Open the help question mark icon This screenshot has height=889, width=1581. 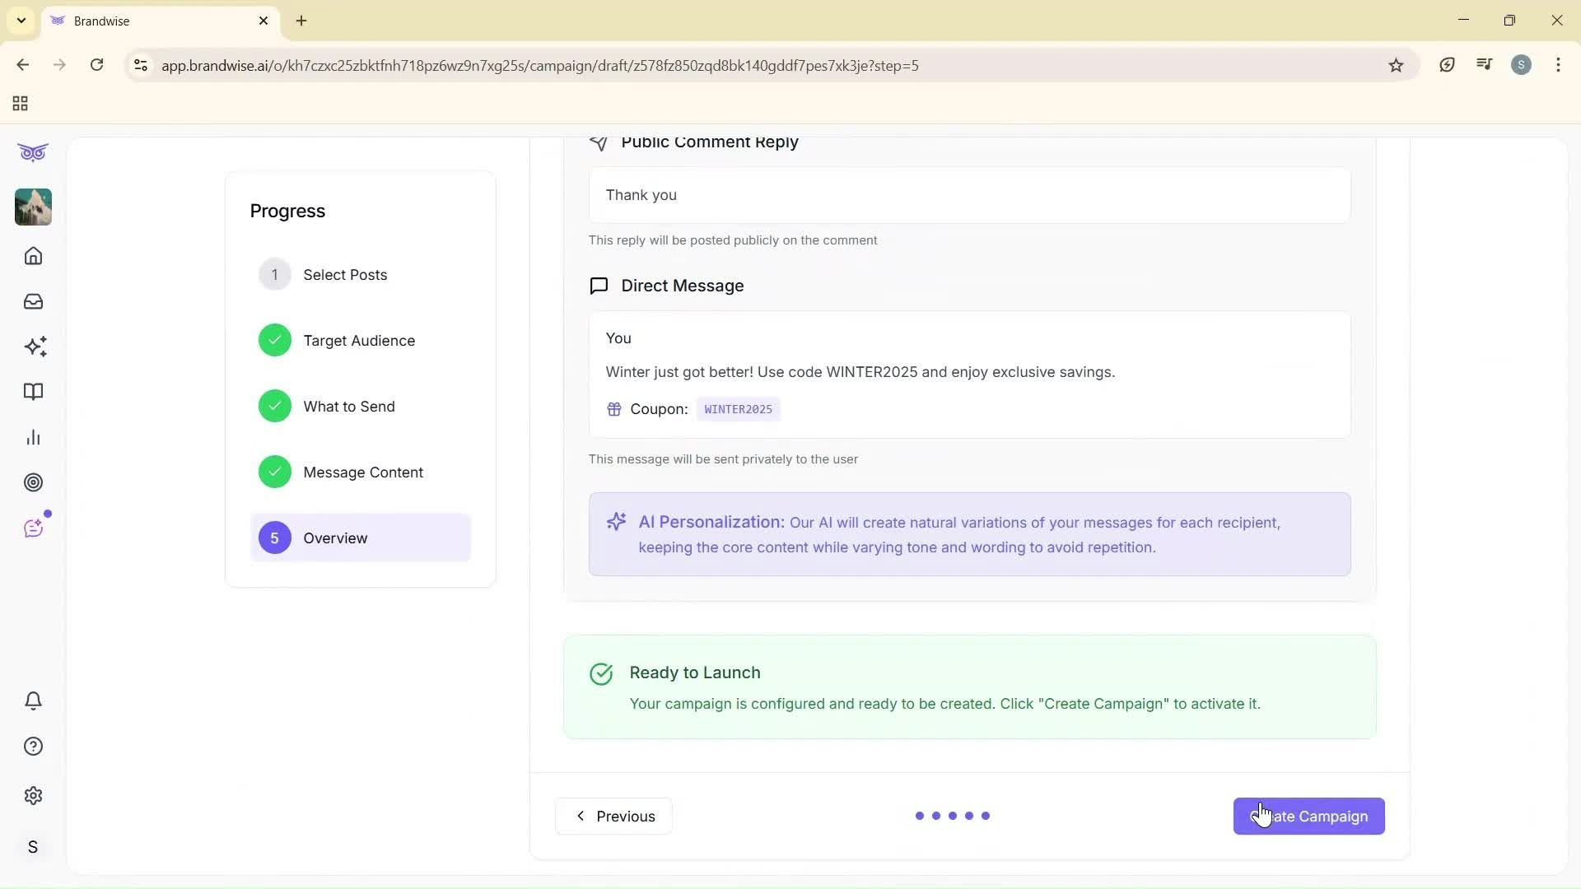pyautogui.click(x=33, y=746)
